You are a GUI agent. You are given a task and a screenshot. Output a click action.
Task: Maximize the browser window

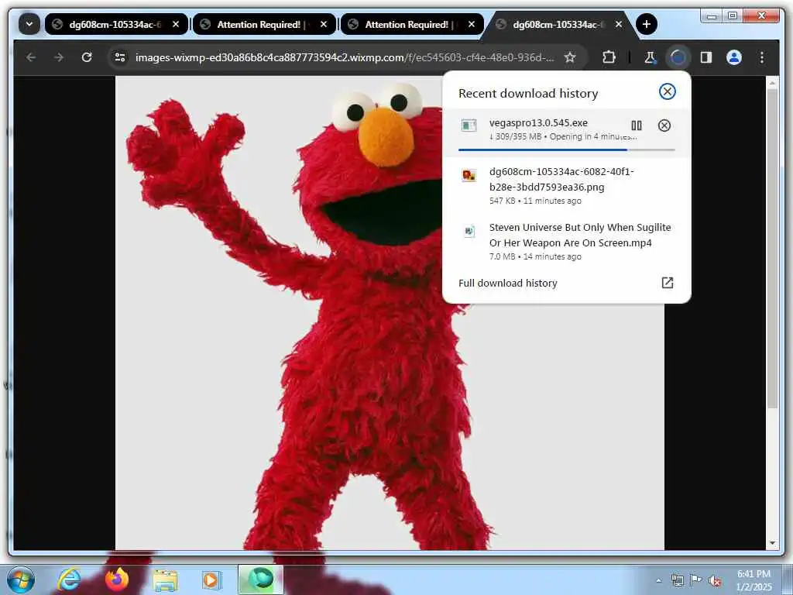(x=732, y=16)
